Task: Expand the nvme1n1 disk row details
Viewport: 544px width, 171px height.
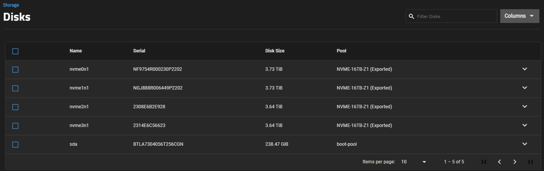Action: [x=525, y=88]
